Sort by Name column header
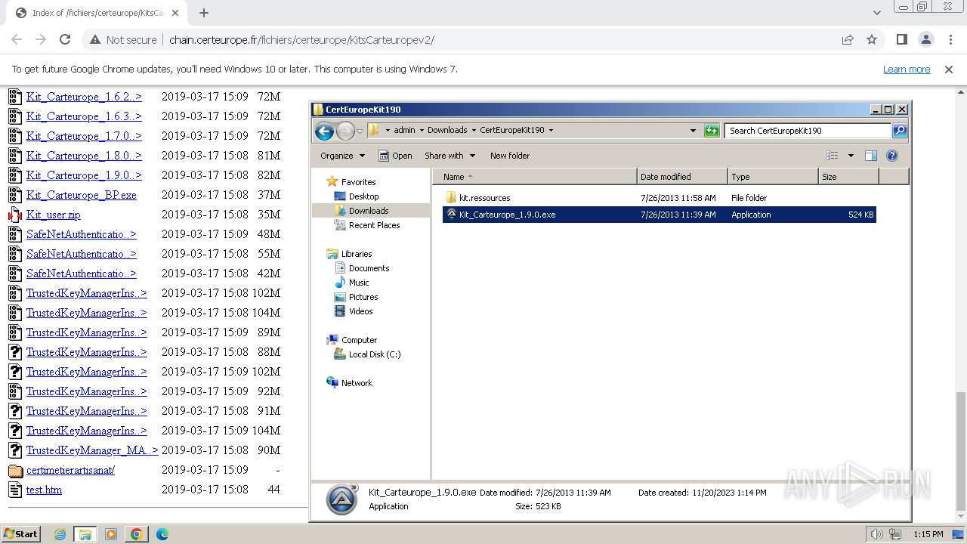The image size is (967, 544). pos(535,177)
